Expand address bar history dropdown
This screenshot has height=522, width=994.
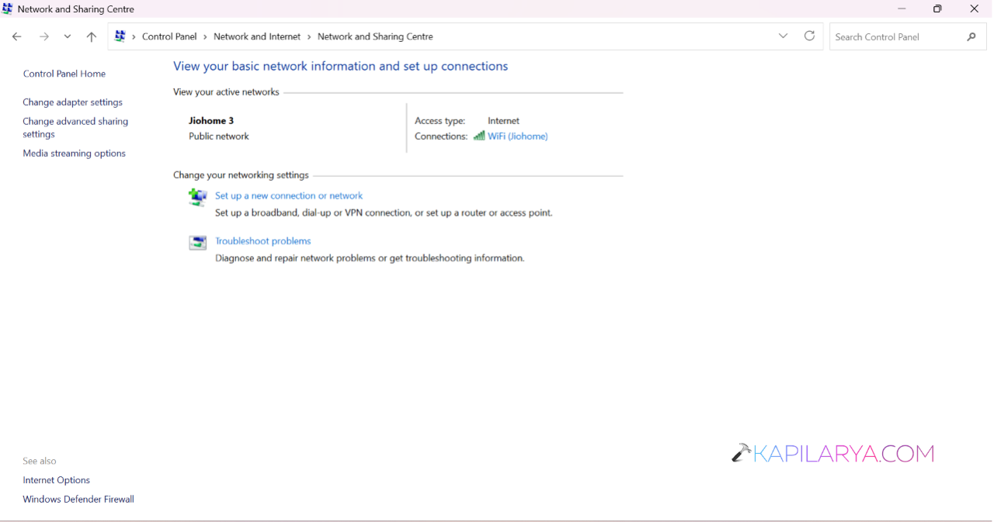pos(783,36)
